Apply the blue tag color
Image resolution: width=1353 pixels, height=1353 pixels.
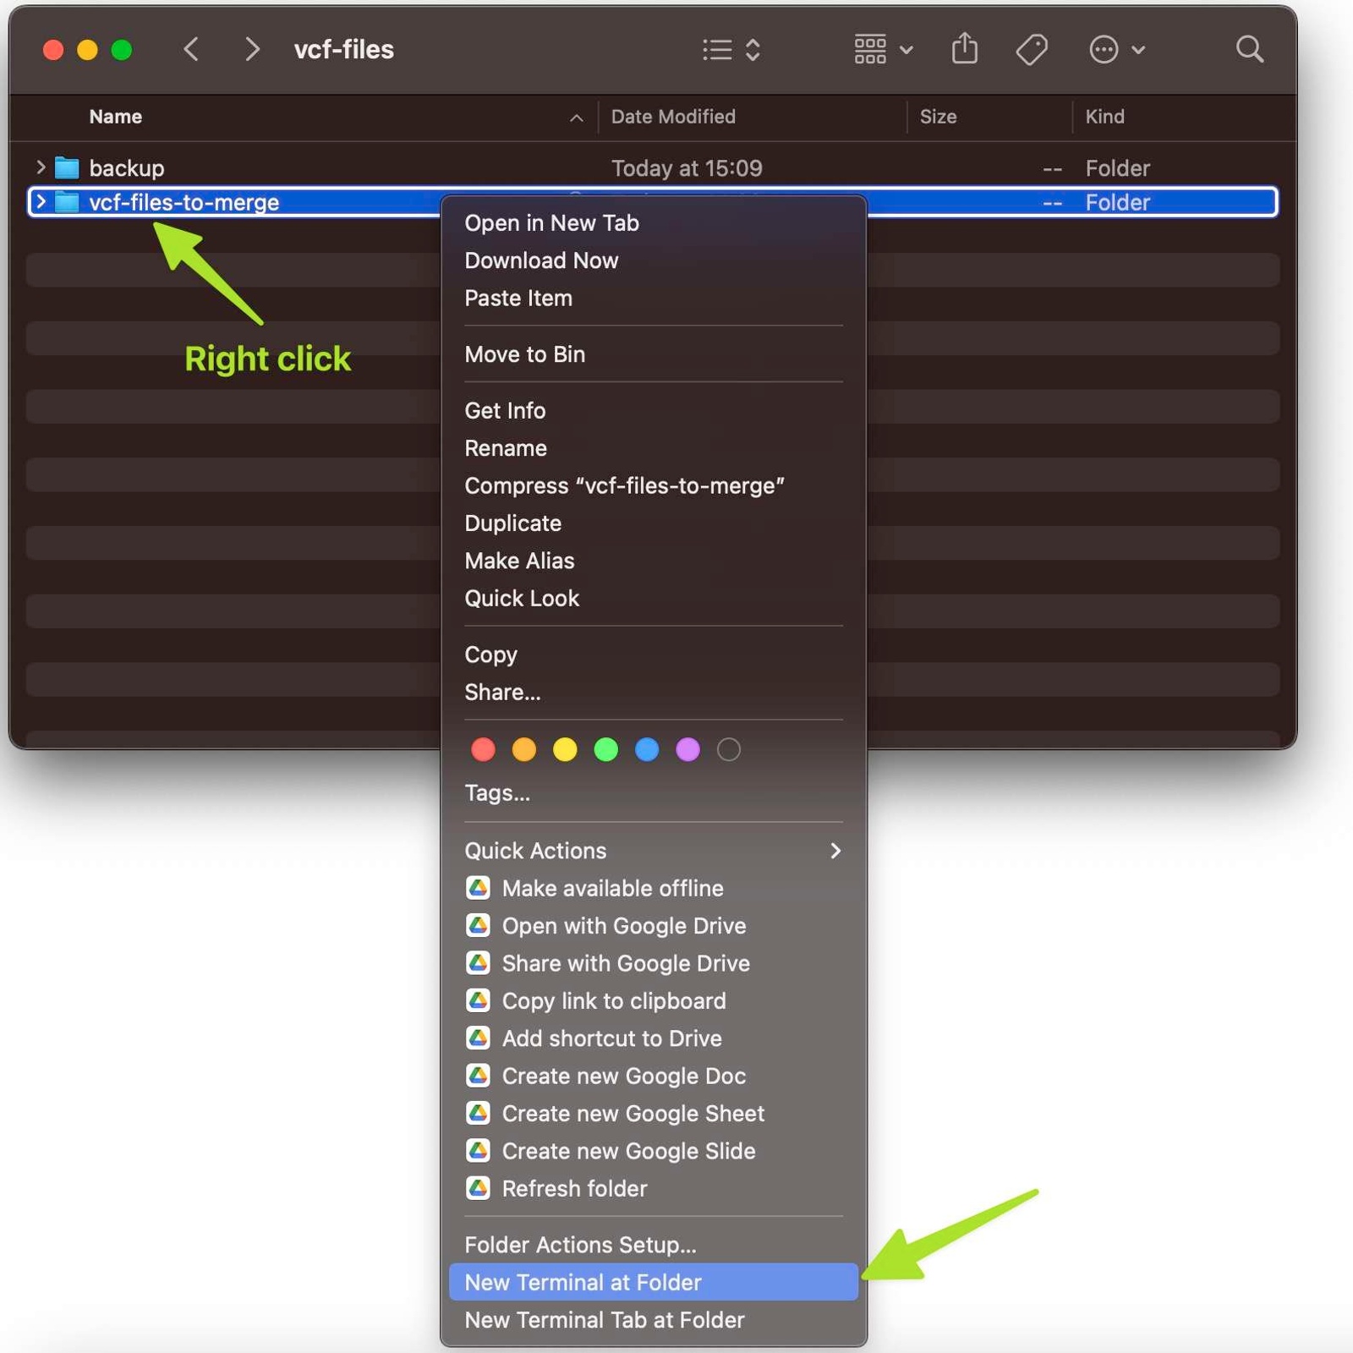(x=647, y=749)
